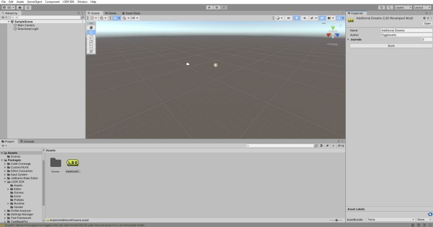433x227 pixels.
Task: Select the Rotate tool
Action: pos(91,37)
